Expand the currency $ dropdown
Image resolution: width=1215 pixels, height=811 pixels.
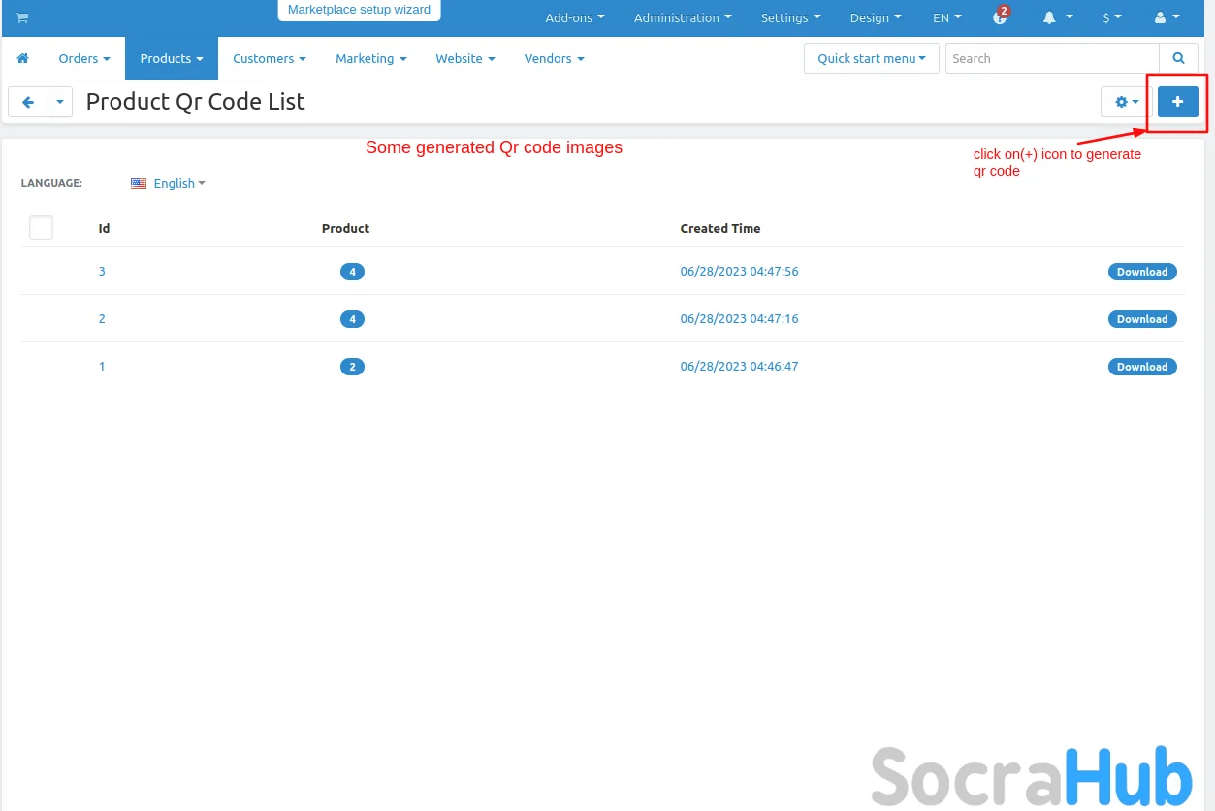click(1111, 17)
